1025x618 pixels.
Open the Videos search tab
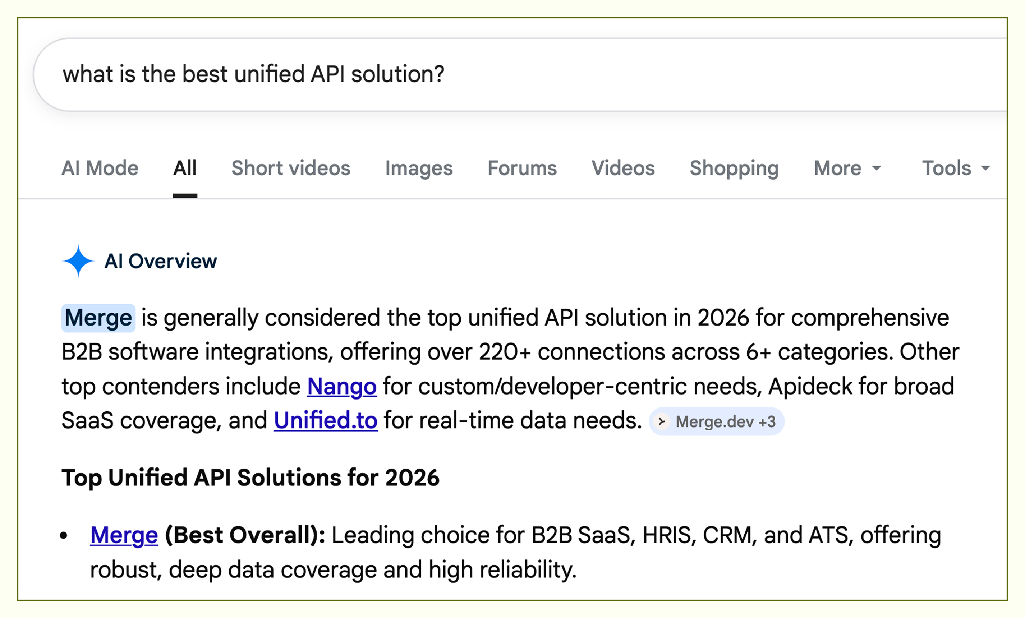(x=623, y=169)
